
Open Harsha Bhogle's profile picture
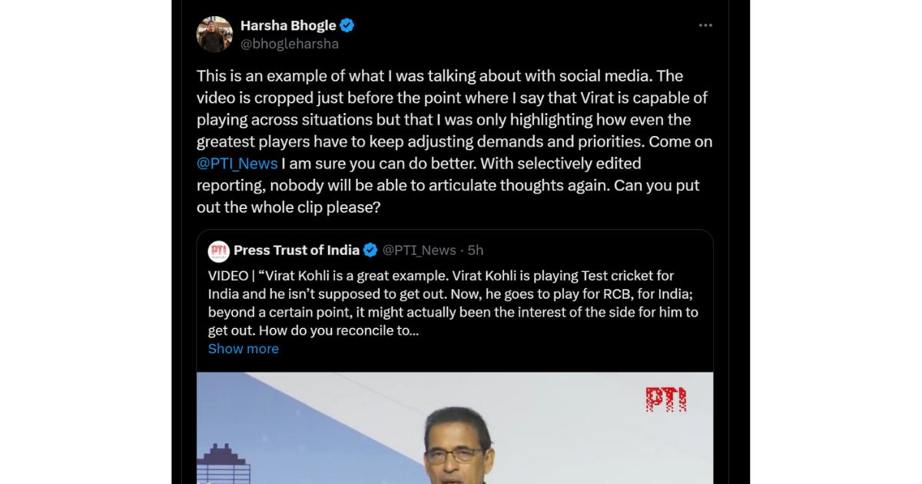click(x=214, y=35)
